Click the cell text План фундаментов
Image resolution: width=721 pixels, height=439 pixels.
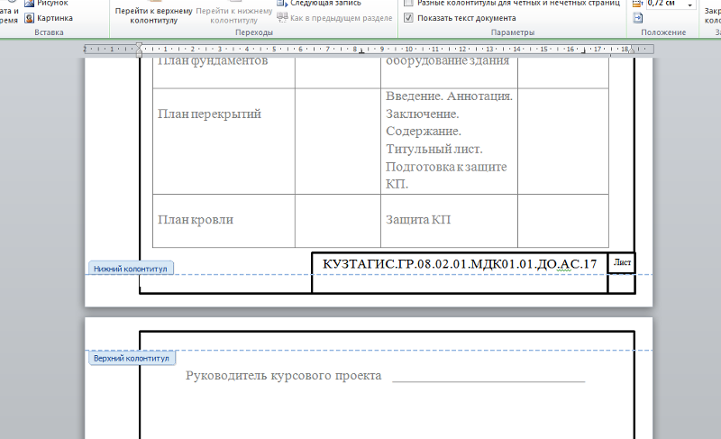tap(213, 60)
